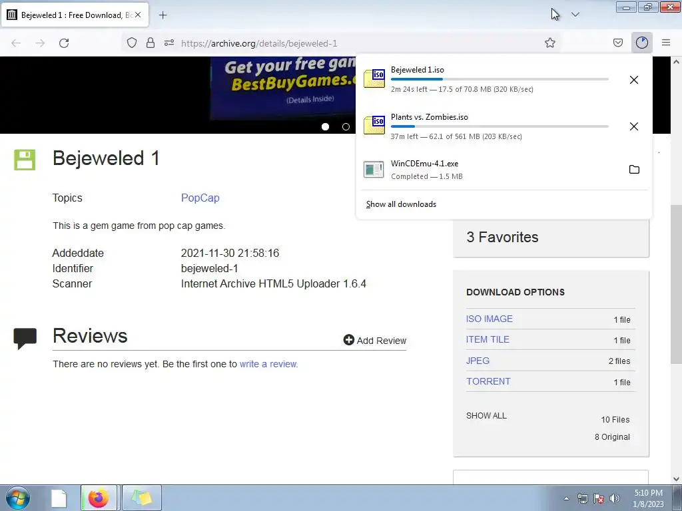The image size is (682, 511).
Task: Toggle the downloads progress toolbar button
Action: [x=641, y=43]
